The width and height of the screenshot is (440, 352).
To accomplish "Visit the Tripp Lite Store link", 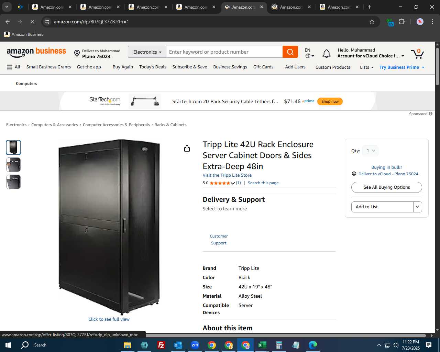I will (x=227, y=175).
